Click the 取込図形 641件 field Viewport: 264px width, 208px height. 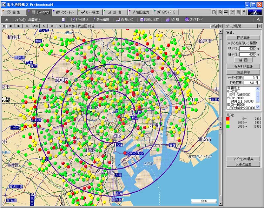pos(251,83)
